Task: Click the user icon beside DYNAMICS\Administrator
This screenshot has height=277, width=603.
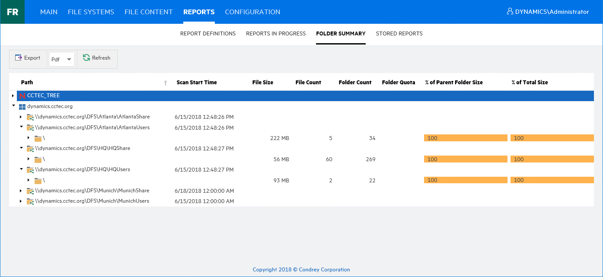Action: tap(510, 12)
